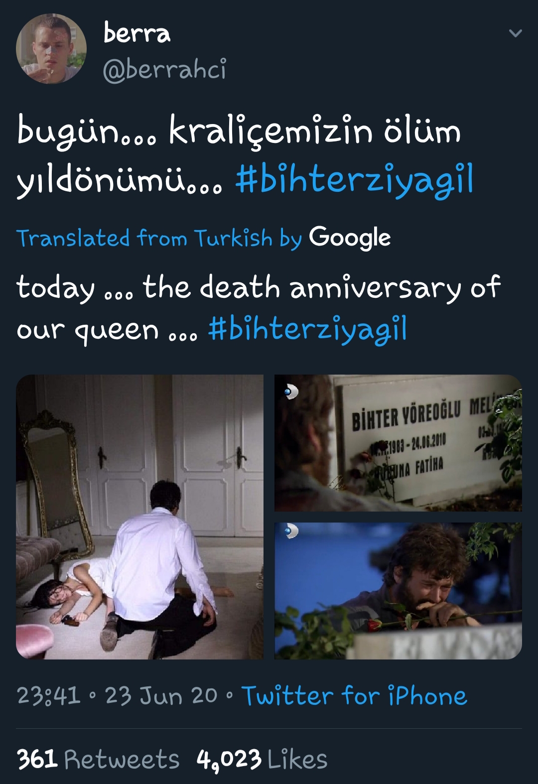Image resolution: width=538 pixels, height=784 pixels.
Task: Visit the @berrahci handle
Action: point(164,69)
